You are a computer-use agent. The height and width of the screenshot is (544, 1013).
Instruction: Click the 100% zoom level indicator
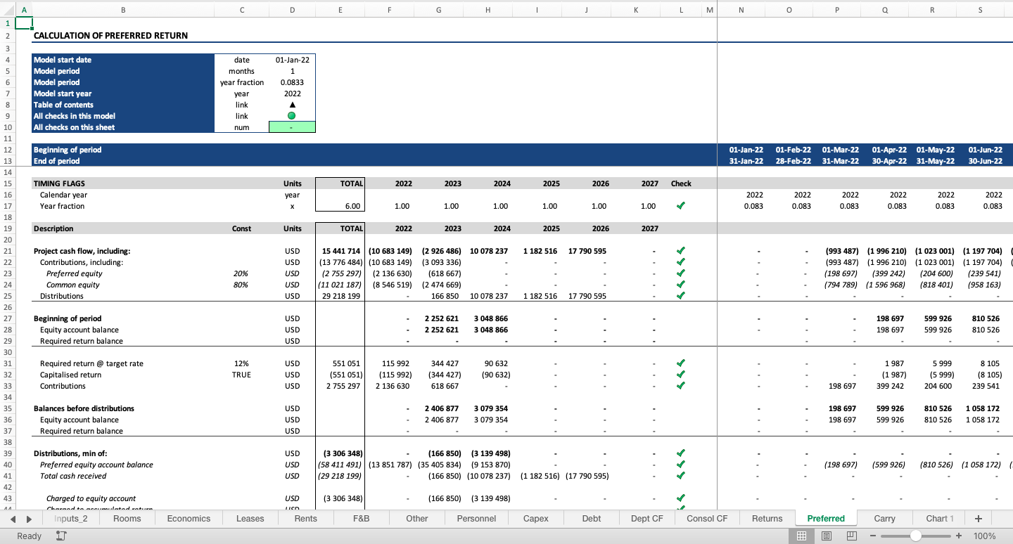984,536
